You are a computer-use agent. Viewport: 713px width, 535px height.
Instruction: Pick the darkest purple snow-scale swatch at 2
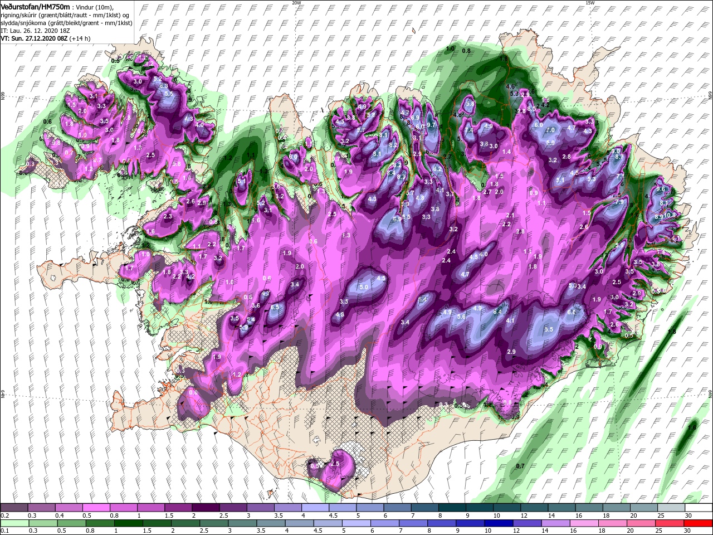206,507
